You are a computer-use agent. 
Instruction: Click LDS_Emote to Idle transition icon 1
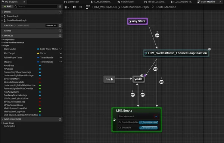(x=143, y=95)
